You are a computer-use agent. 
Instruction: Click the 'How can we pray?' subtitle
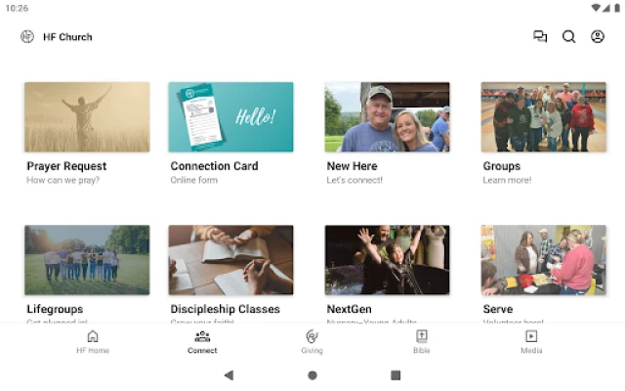[62, 180]
